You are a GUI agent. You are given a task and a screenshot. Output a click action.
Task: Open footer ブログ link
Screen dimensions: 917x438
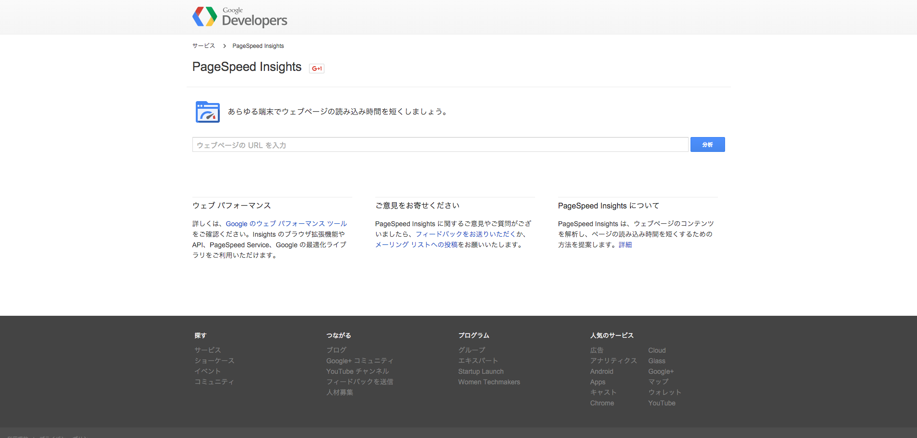click(x=336, y=350)
